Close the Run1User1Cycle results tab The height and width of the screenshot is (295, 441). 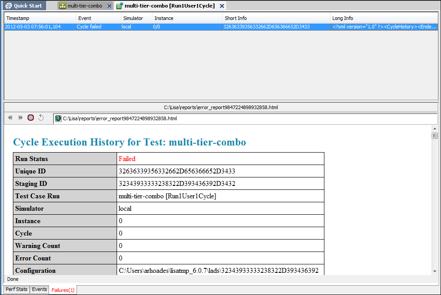pyautogui.click(x=222, y=6)
